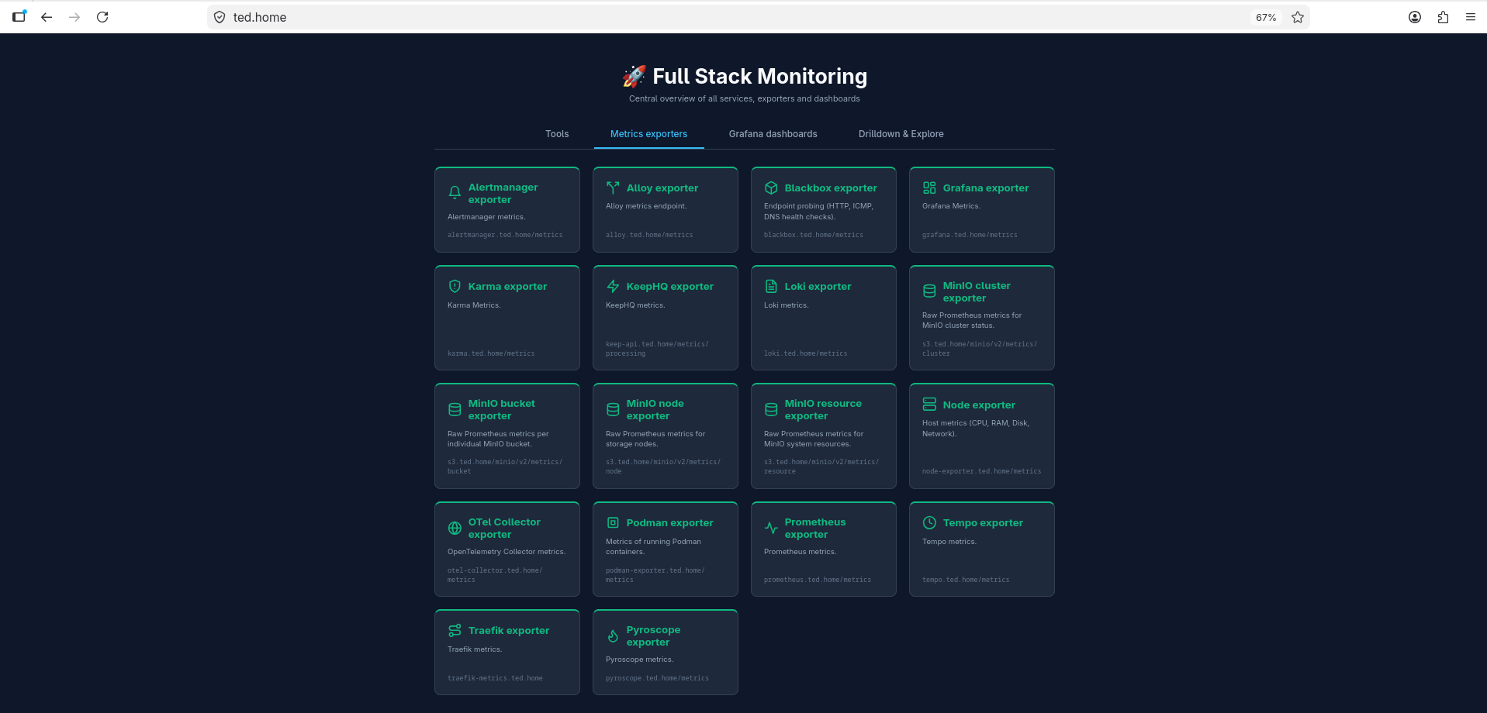Open the Alloy exporter title link
Viewport: 1487px width, 713px height.
[x=662, y=188]
